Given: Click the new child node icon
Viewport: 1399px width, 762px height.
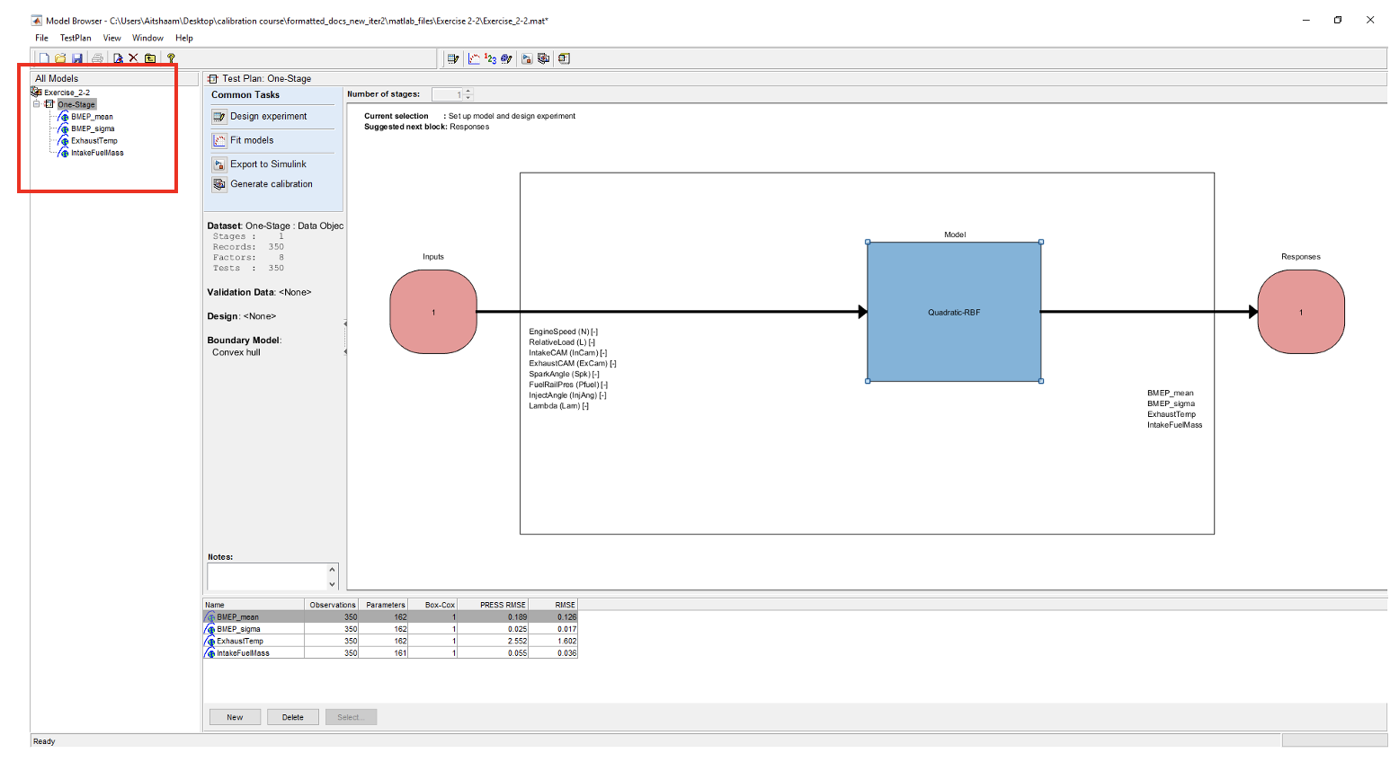Looking at the screenshot, I should 118,58.
